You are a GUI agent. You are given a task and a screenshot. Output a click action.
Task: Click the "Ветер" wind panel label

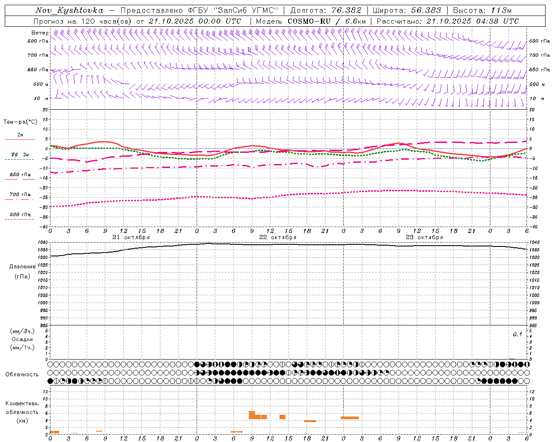40,33
